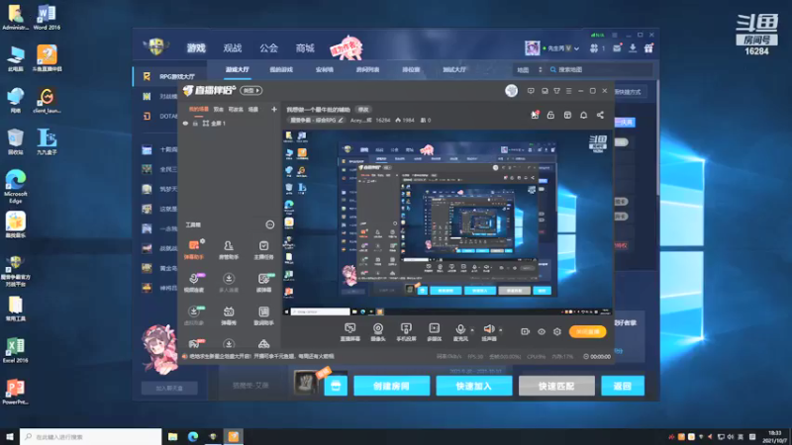
Task: Click the orange start streaming button
Action: coord(587,331)
